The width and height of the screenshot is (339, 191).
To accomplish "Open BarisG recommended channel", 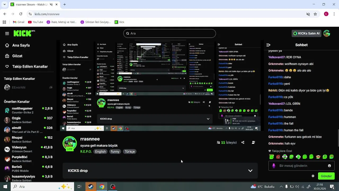I will click(28, 169).
